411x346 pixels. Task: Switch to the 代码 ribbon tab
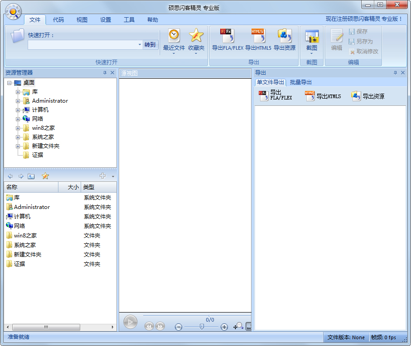click(x=58, y=20)
